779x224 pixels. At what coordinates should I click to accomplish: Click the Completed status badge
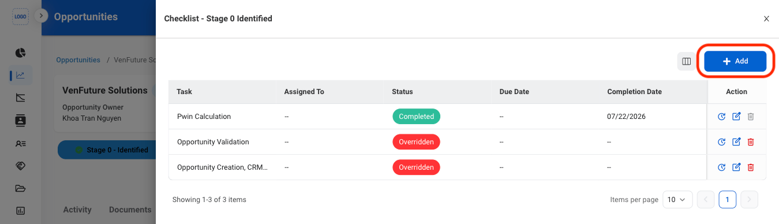(416, 117)
